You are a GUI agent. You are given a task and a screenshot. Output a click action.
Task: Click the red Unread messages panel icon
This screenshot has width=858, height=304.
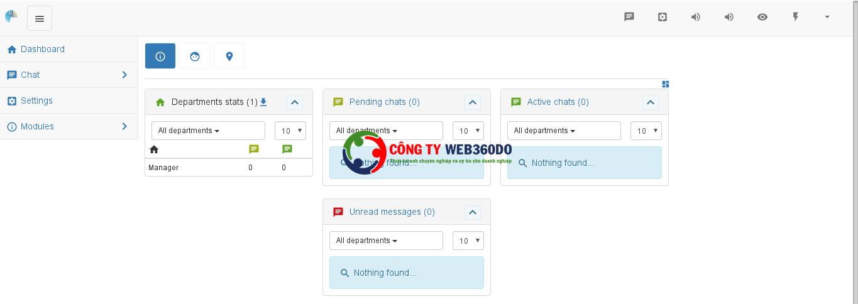tap(338, 212)
